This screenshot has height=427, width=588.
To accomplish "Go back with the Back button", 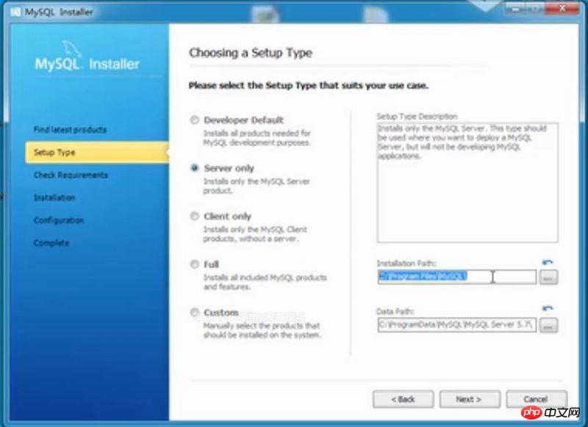I will point(403,399).
